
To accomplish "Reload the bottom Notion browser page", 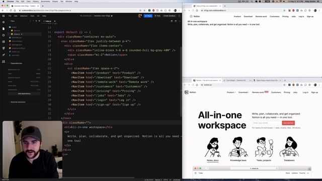I will coord(193,85).
